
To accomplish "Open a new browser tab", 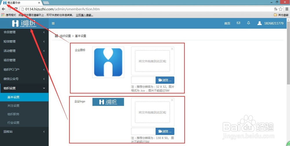I will click(46, 3).
